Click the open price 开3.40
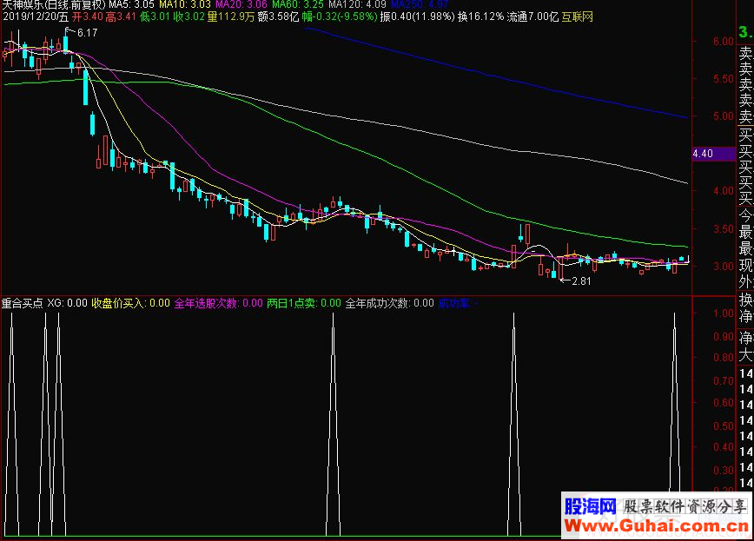The image size is (754, 541). [88, 16]
